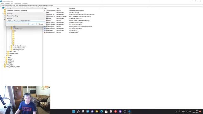Expand the SOFTWARE key
This screenshot has height=114, width=203.
[5, 61]
